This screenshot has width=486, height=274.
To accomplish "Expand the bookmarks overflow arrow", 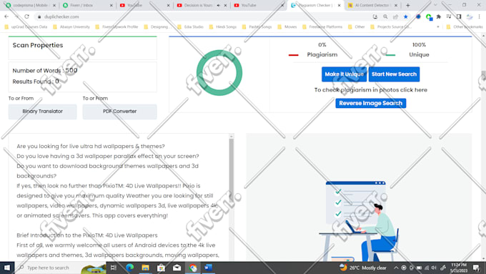I will tap(438, 27).
